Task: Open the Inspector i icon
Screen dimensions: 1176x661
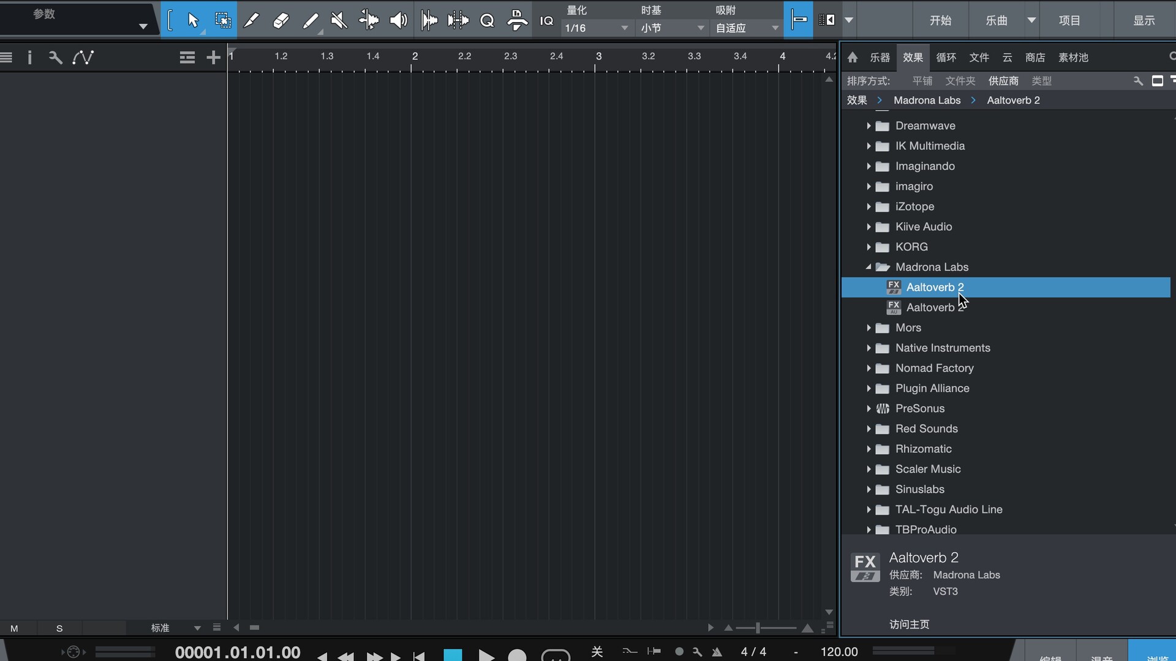Action: tap(29, 58)
